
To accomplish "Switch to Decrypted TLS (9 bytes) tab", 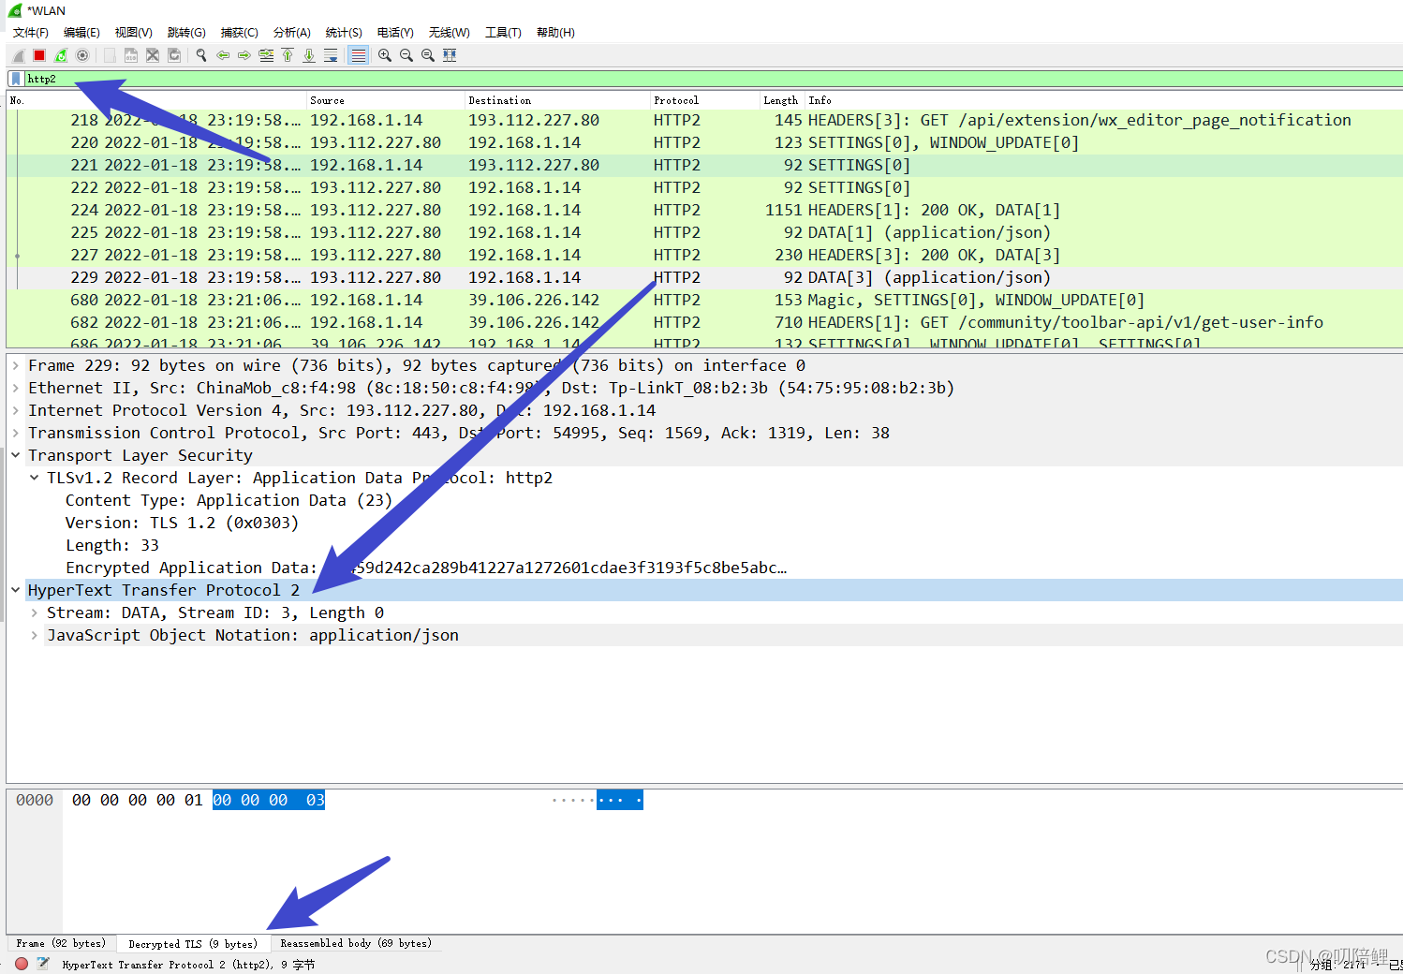I will [x=192, y=944].
